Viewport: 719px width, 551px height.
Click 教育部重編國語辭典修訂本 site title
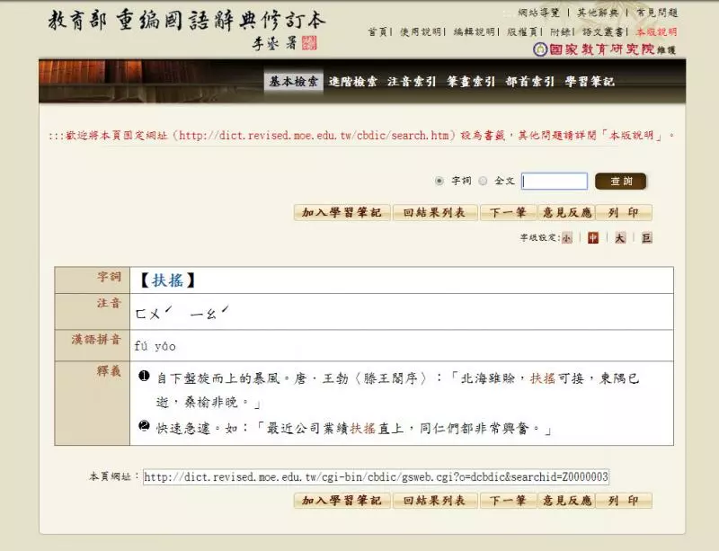[187, 21]
